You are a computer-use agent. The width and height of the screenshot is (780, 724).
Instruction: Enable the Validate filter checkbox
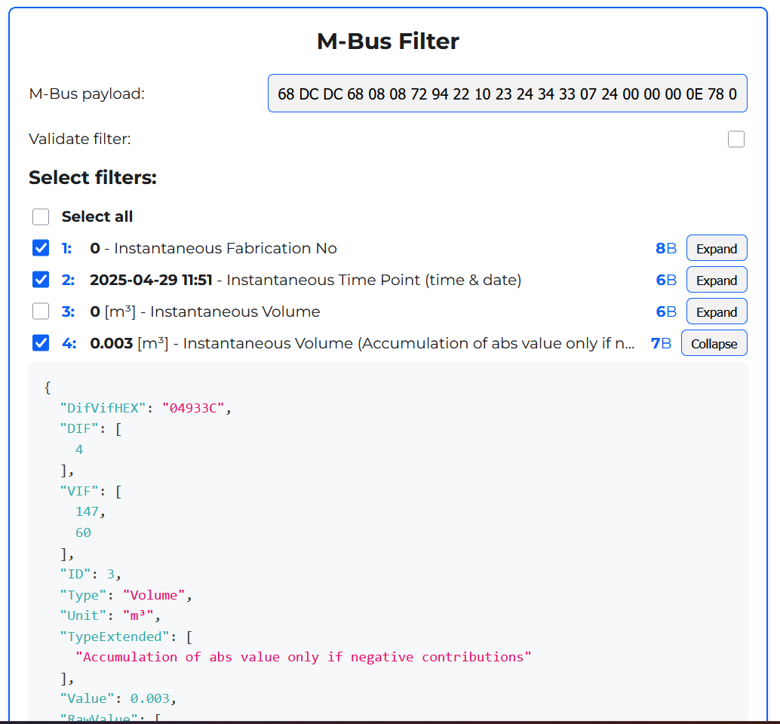[735, 139]
